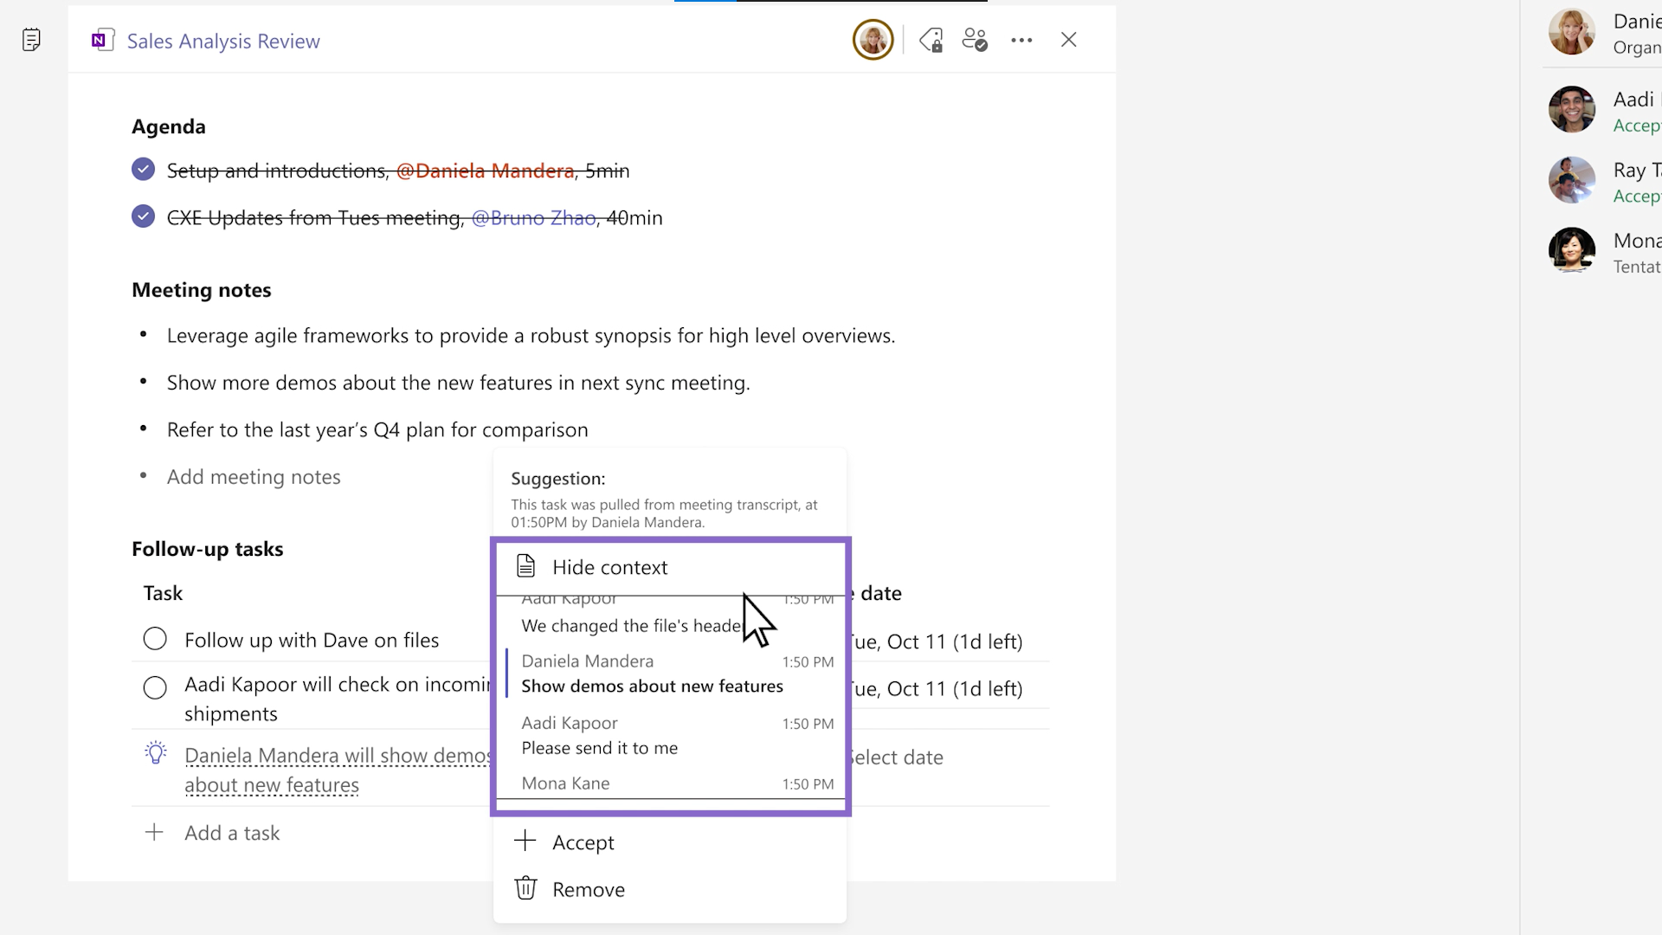
Task: Open the more options ellipsis menu
Action: pyautogui.click(x=1021, y=40)
